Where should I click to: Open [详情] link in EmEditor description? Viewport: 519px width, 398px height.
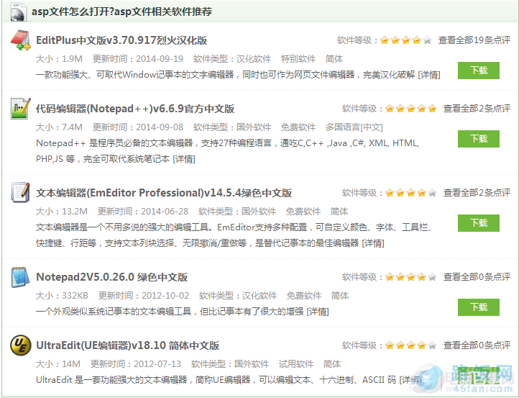pyautogui.click(x=373, y=243)
